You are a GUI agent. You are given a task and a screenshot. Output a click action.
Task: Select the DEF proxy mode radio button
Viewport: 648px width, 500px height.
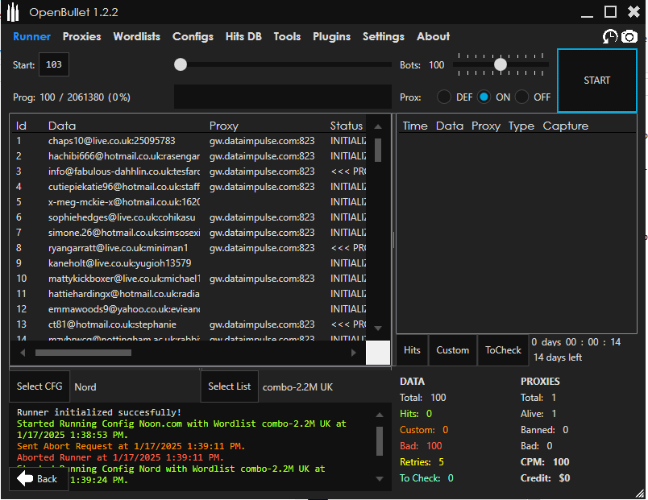click(x=444, y=97)
